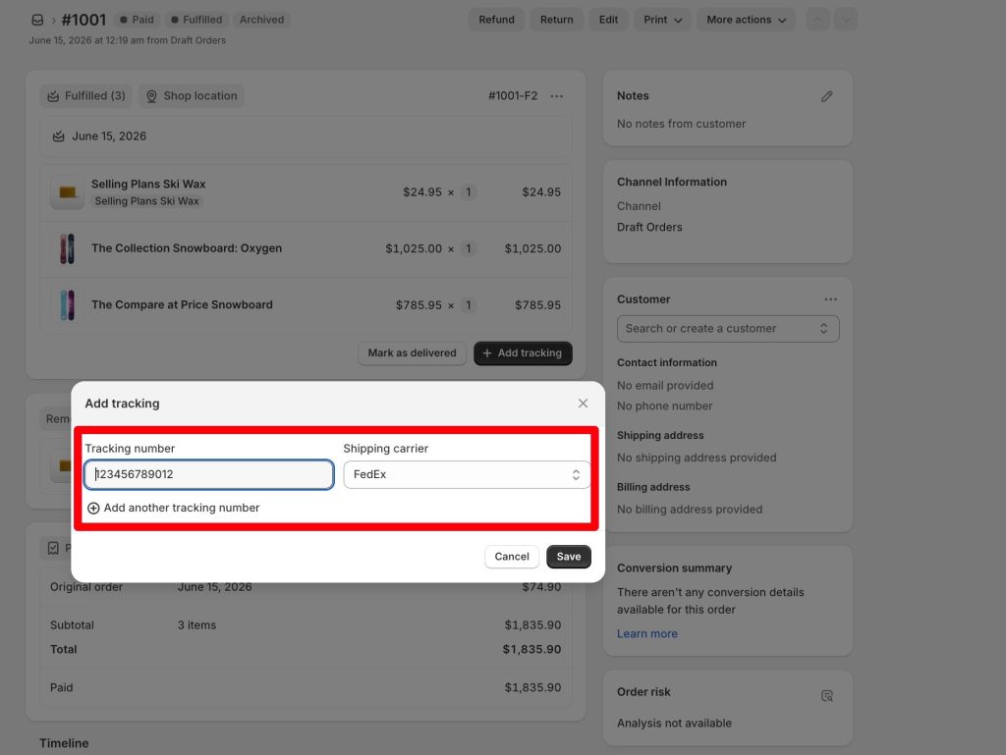The image size is (1006, 755).
Task: Open the More actions dropdown
Action: [x=747, y=20]
